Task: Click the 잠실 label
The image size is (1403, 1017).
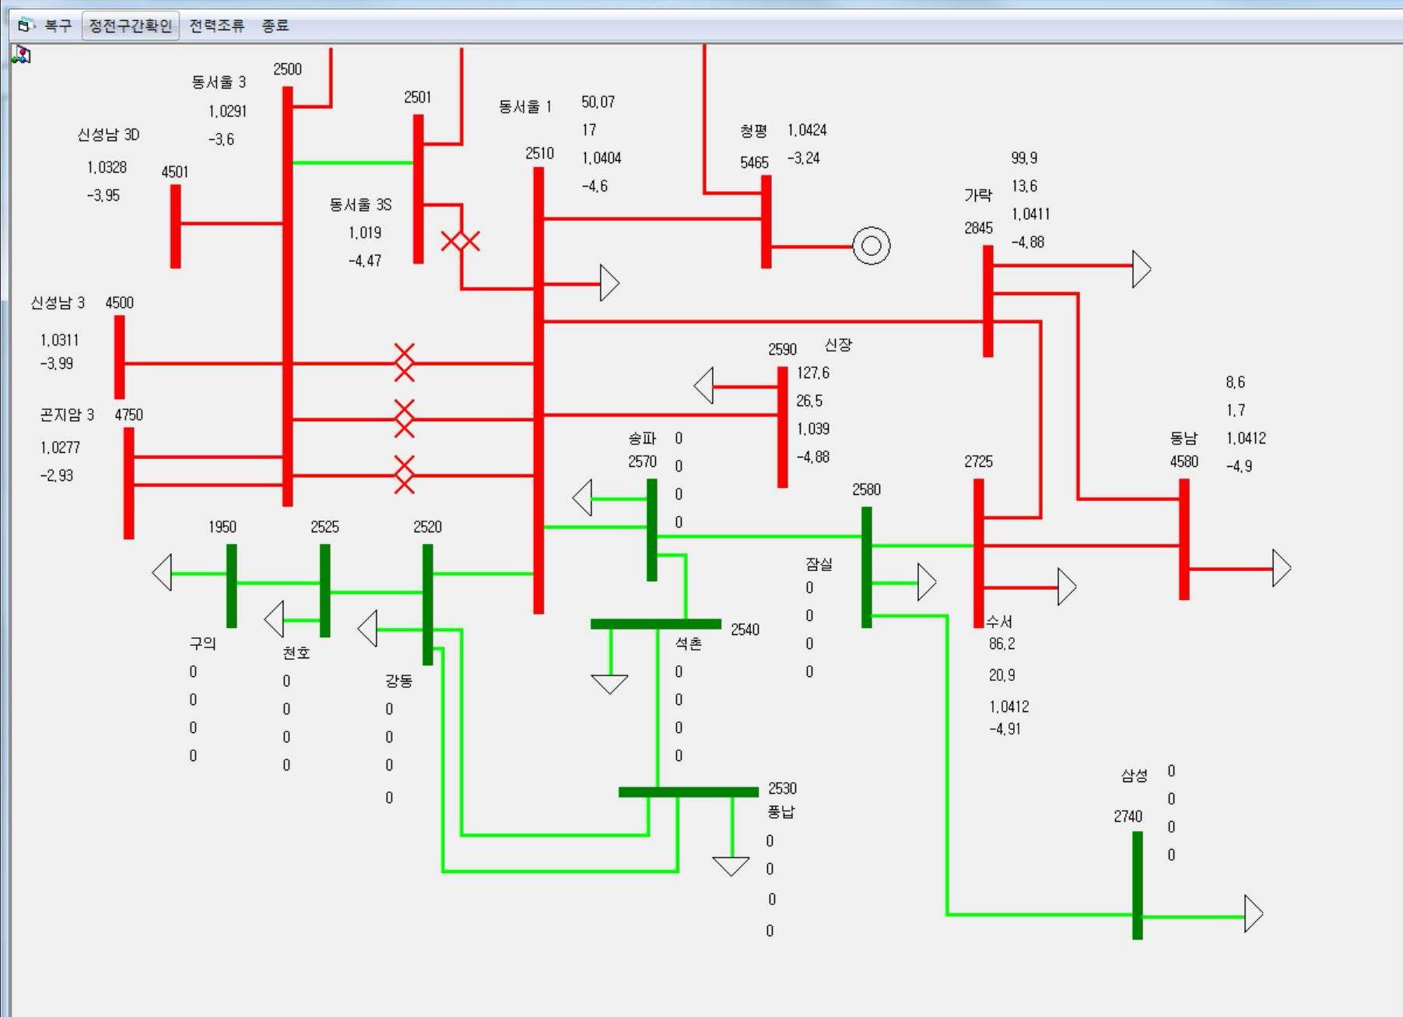Action: click(x=819, y=564)
